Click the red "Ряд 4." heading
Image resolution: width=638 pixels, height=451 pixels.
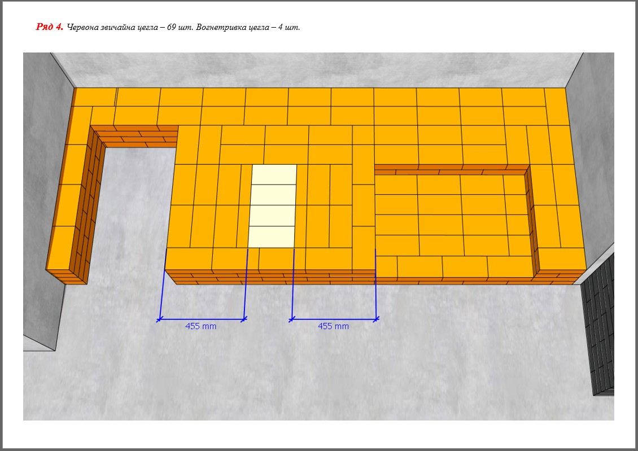click(49, 27)
